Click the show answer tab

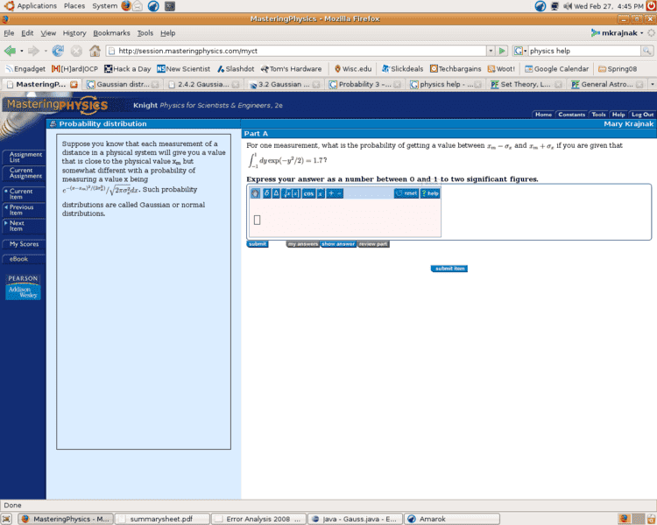(x=338, y=244)
